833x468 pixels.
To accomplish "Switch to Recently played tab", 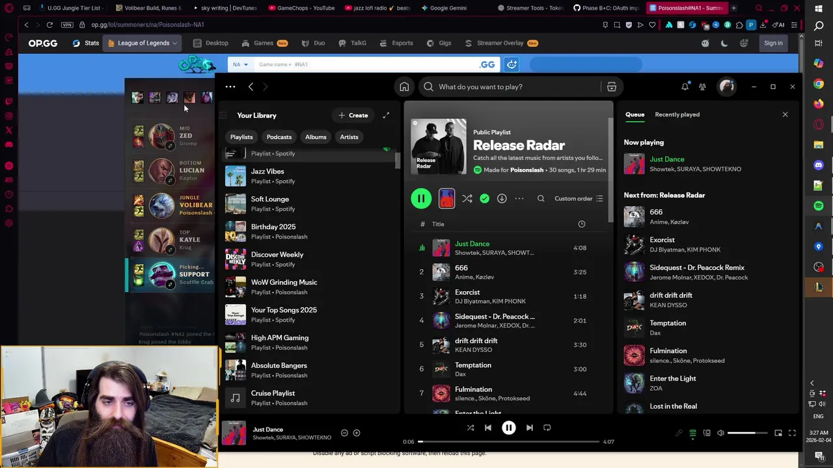I will (677, 114).
